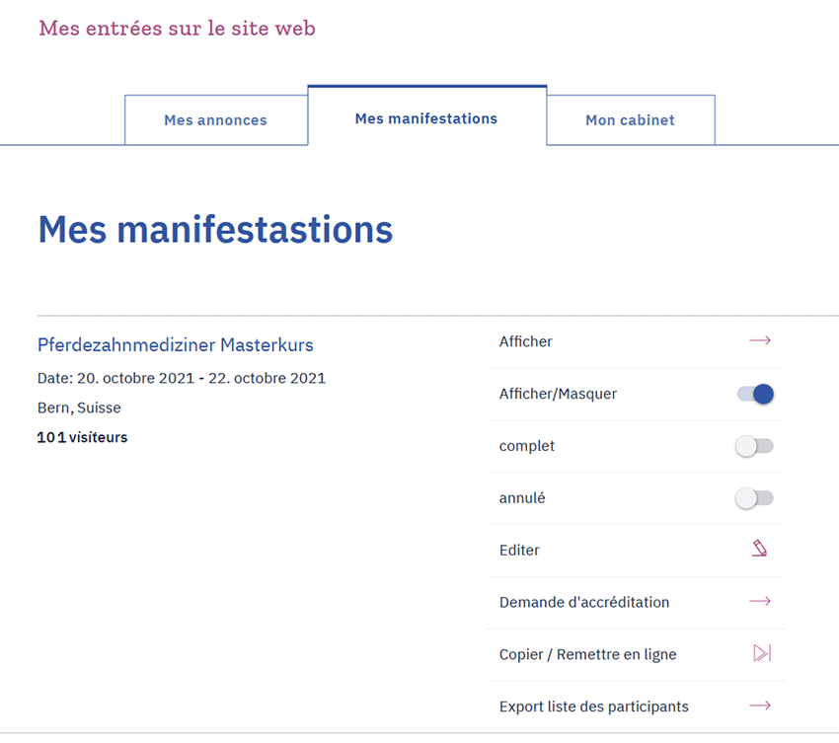839x743 pixels.
Task: Click the Export liste des participants text
Action: click(594, 706)
